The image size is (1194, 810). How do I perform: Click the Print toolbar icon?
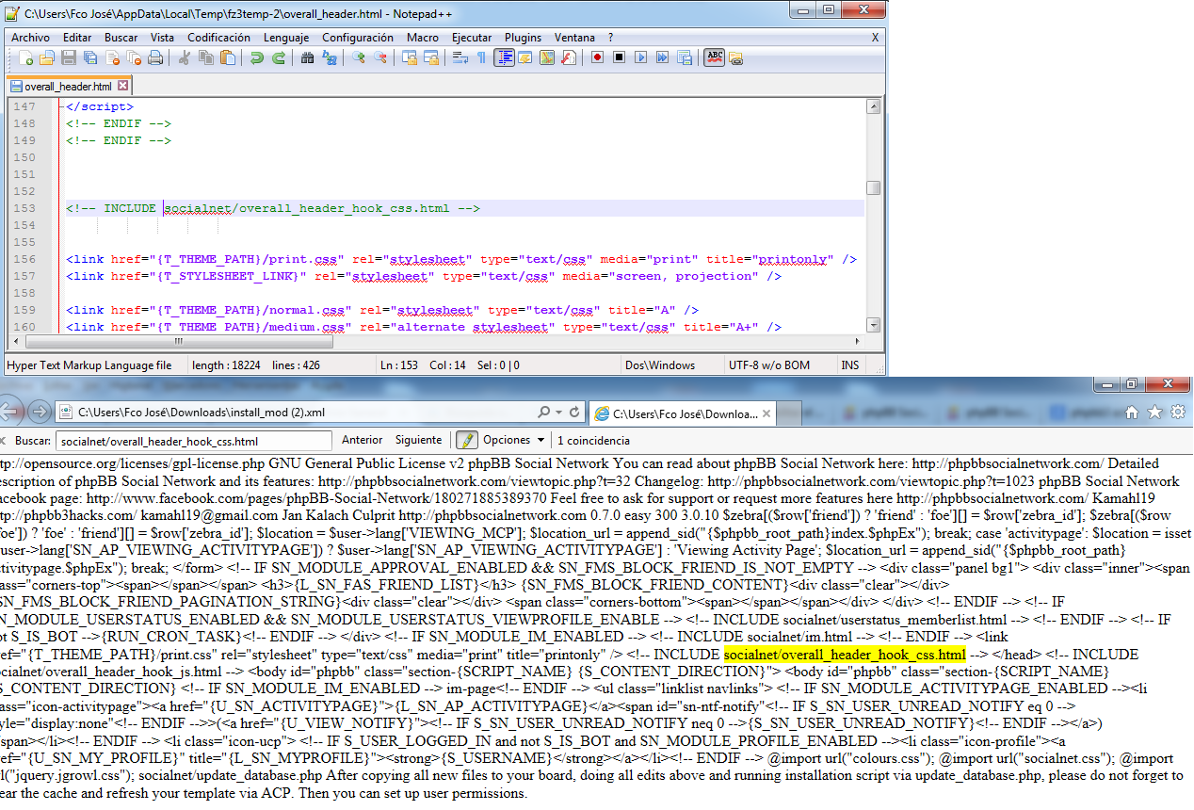155,58
